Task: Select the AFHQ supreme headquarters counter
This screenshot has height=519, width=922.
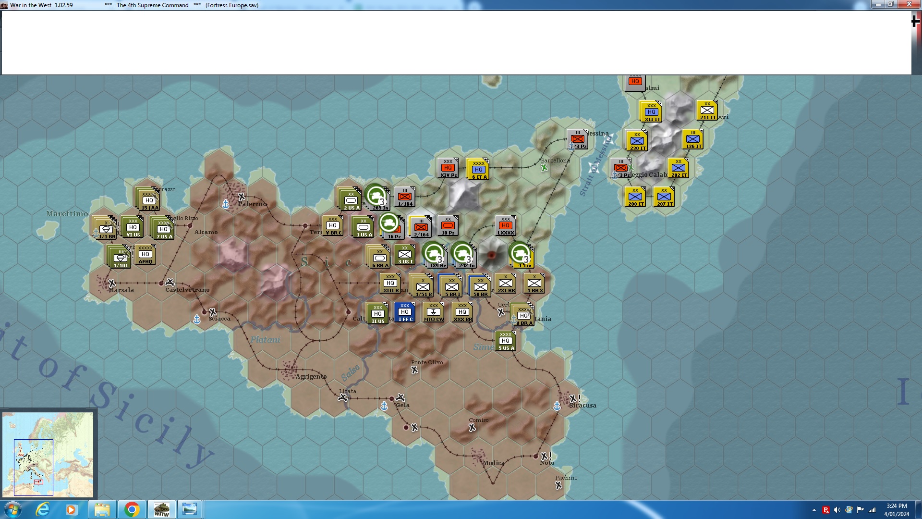Action: (145, 254)
